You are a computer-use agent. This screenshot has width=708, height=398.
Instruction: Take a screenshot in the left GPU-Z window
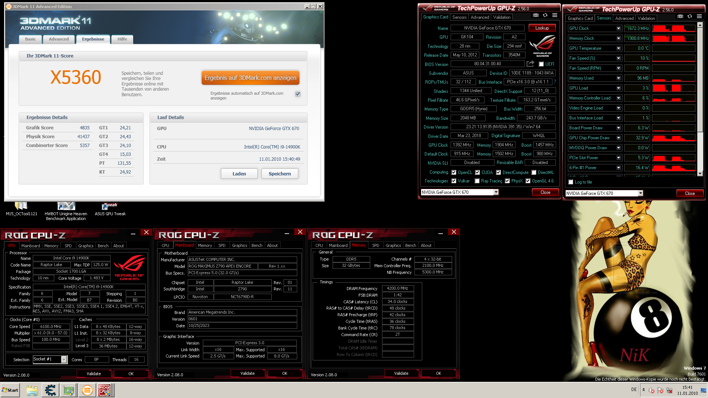coord(536,15)
